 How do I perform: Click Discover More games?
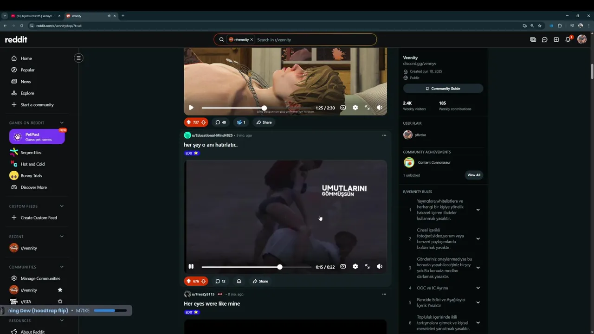tap(33, 187)
